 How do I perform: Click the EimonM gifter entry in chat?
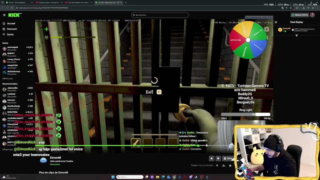[285, 30]
